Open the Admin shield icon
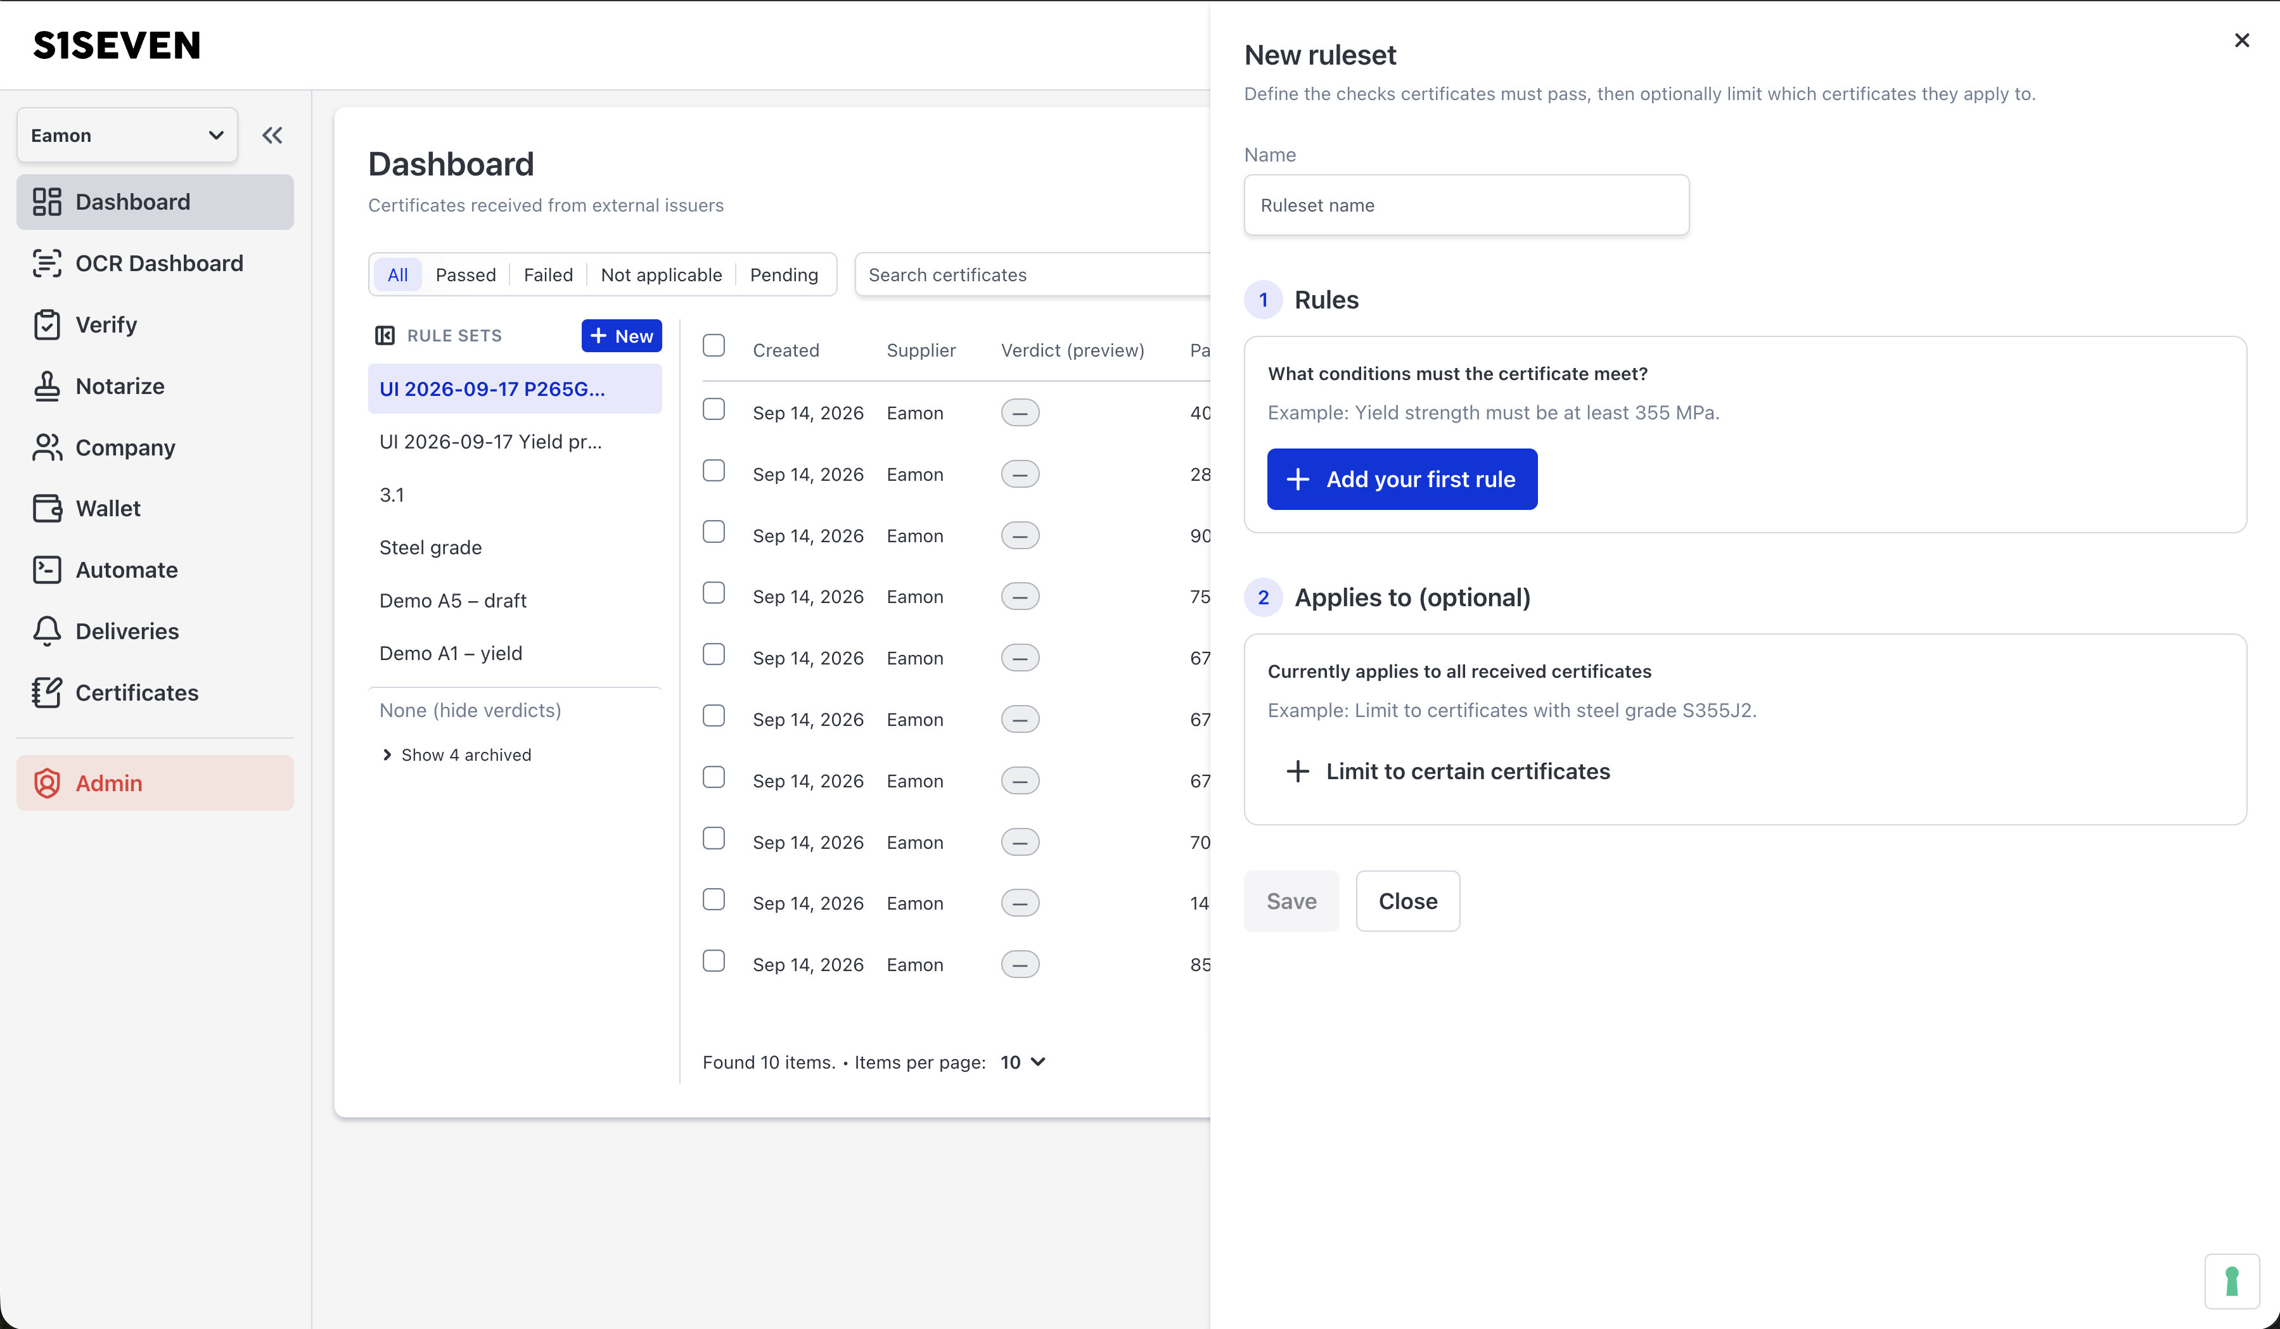Viewport: 2280px width, 1329px height. click(x=47, y=784)
